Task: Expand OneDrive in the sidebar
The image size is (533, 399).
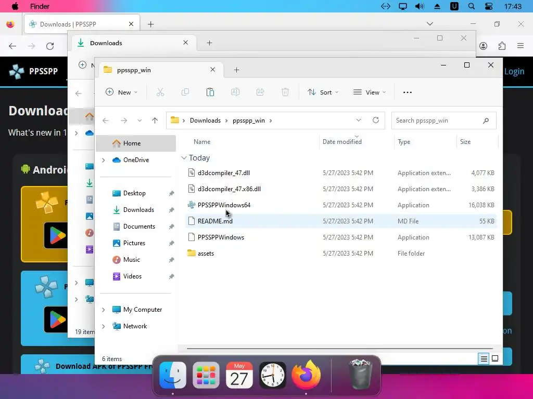Action: coord(104,160)
